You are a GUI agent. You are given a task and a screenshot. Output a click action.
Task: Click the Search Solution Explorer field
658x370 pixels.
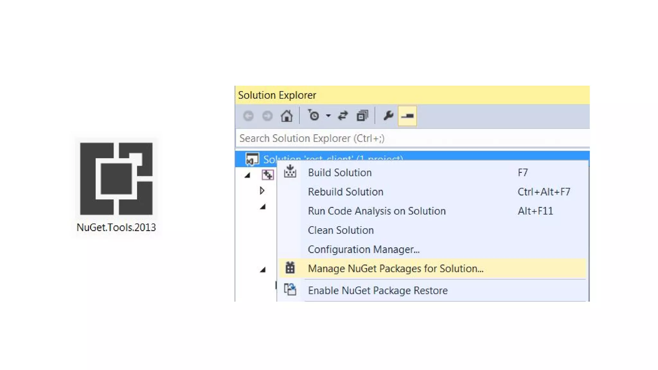pyautogui.click(x=411, y=138)
